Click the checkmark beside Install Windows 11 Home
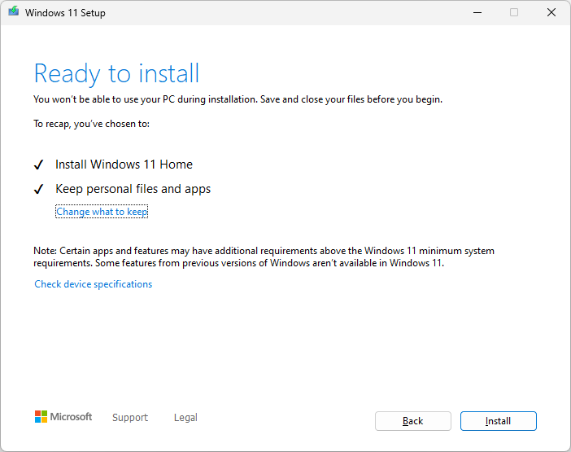Viewport: 571px width, 452px height. coord(38,165)
